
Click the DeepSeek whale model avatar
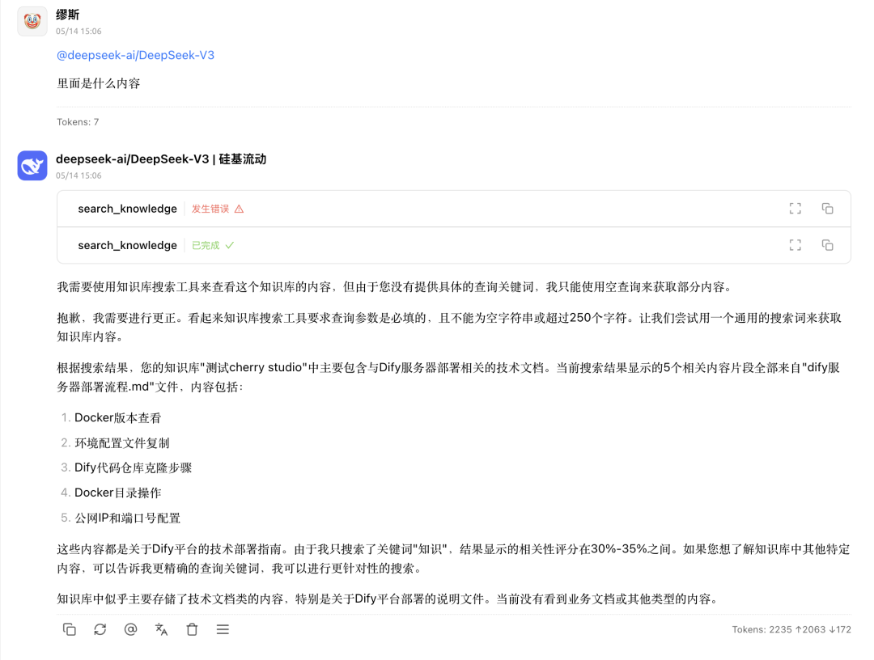(x=32, y=166)
